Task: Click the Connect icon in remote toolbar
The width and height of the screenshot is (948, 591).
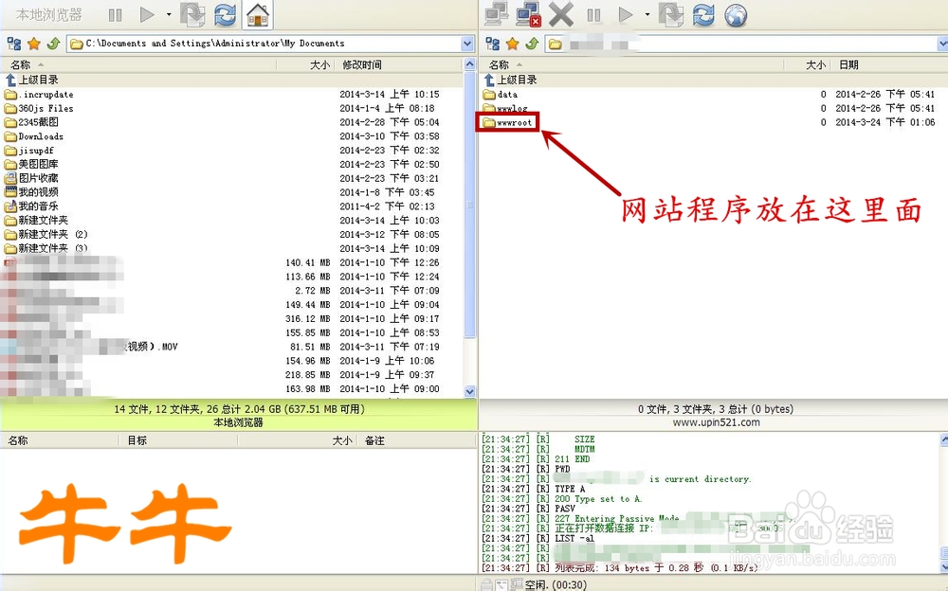Action: [x=497, y=14]
